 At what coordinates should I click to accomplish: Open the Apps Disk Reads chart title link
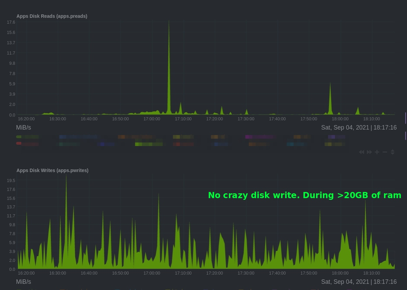(x=52, y=16)
